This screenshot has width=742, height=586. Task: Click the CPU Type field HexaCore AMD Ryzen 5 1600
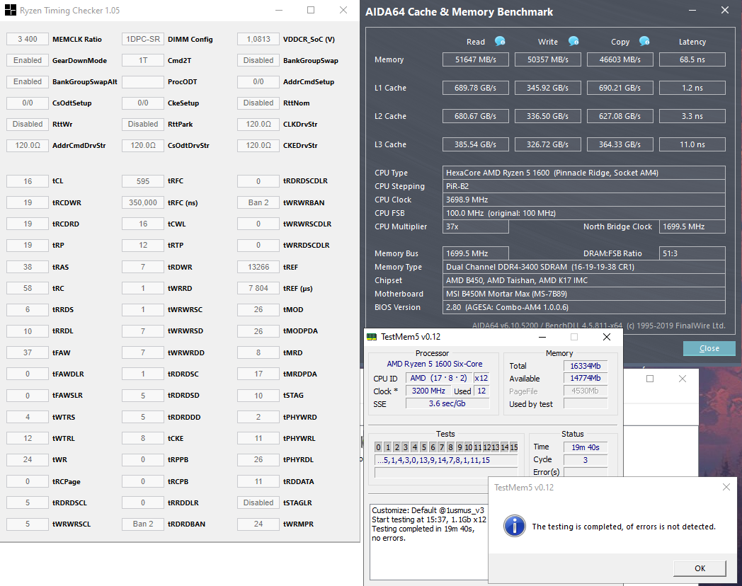click(584, 173)
